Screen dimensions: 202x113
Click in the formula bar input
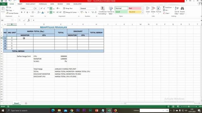pyautogui.click(x=116, y=20)
